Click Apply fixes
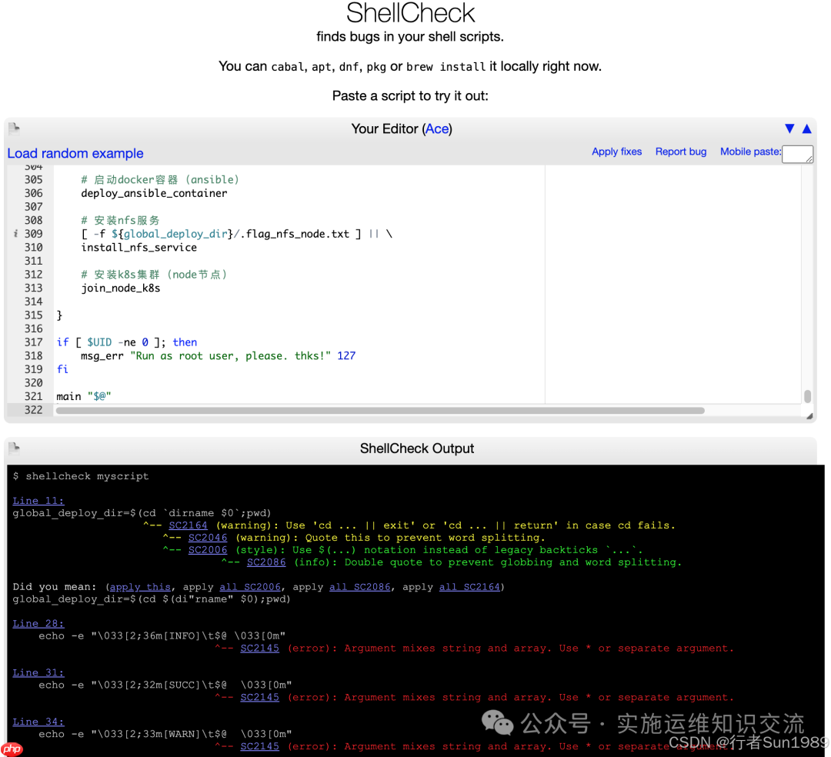 click(x=616, y=152)
